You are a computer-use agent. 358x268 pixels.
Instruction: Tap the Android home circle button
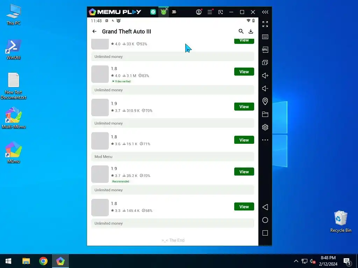click(x=265, y=220)
